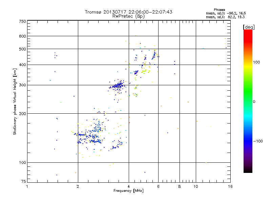Viewport: 271px width, 203px height.
Task: Click the black bottom of the colorbar
Action: (248, 170)
